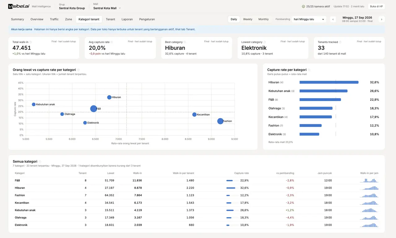This screenshot has height=238, width=396.
Task: Switch to Traffic tab
Action: pos(54,19)
